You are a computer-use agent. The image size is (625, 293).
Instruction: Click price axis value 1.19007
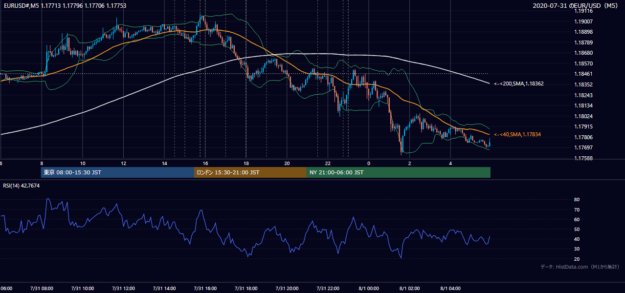[583, 21]
